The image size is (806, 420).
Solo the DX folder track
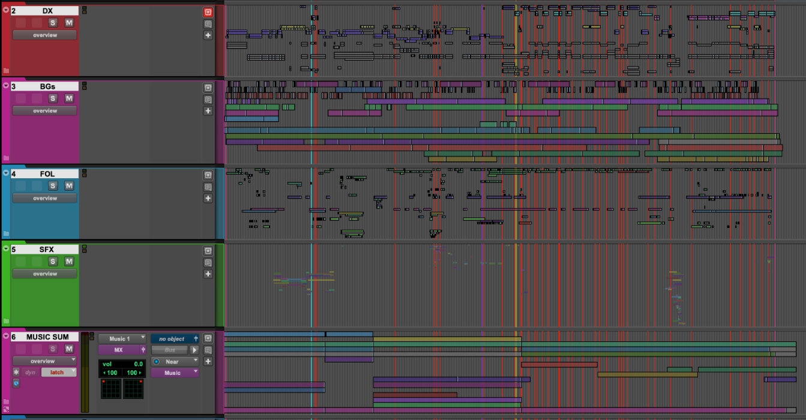tap(53, 23)
